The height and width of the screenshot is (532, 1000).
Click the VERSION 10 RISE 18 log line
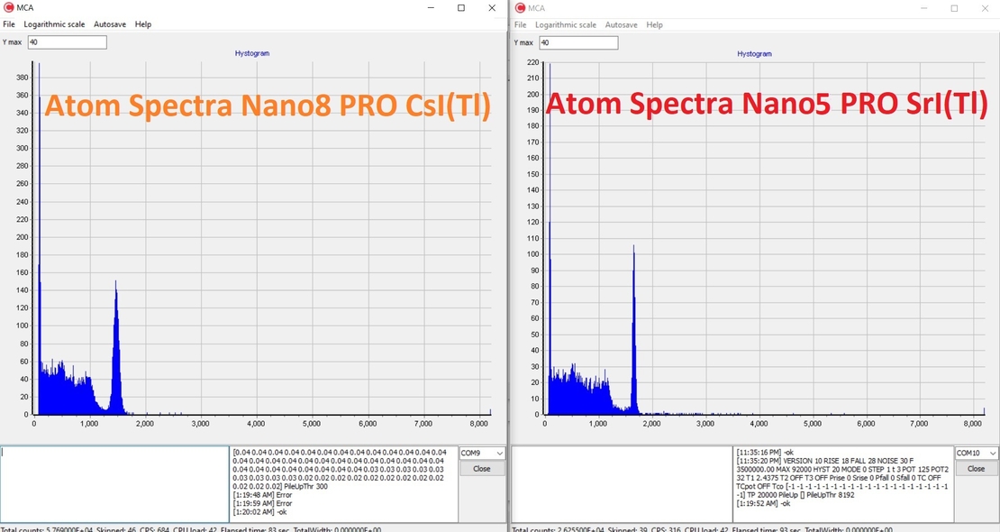(x=824, y=461)
